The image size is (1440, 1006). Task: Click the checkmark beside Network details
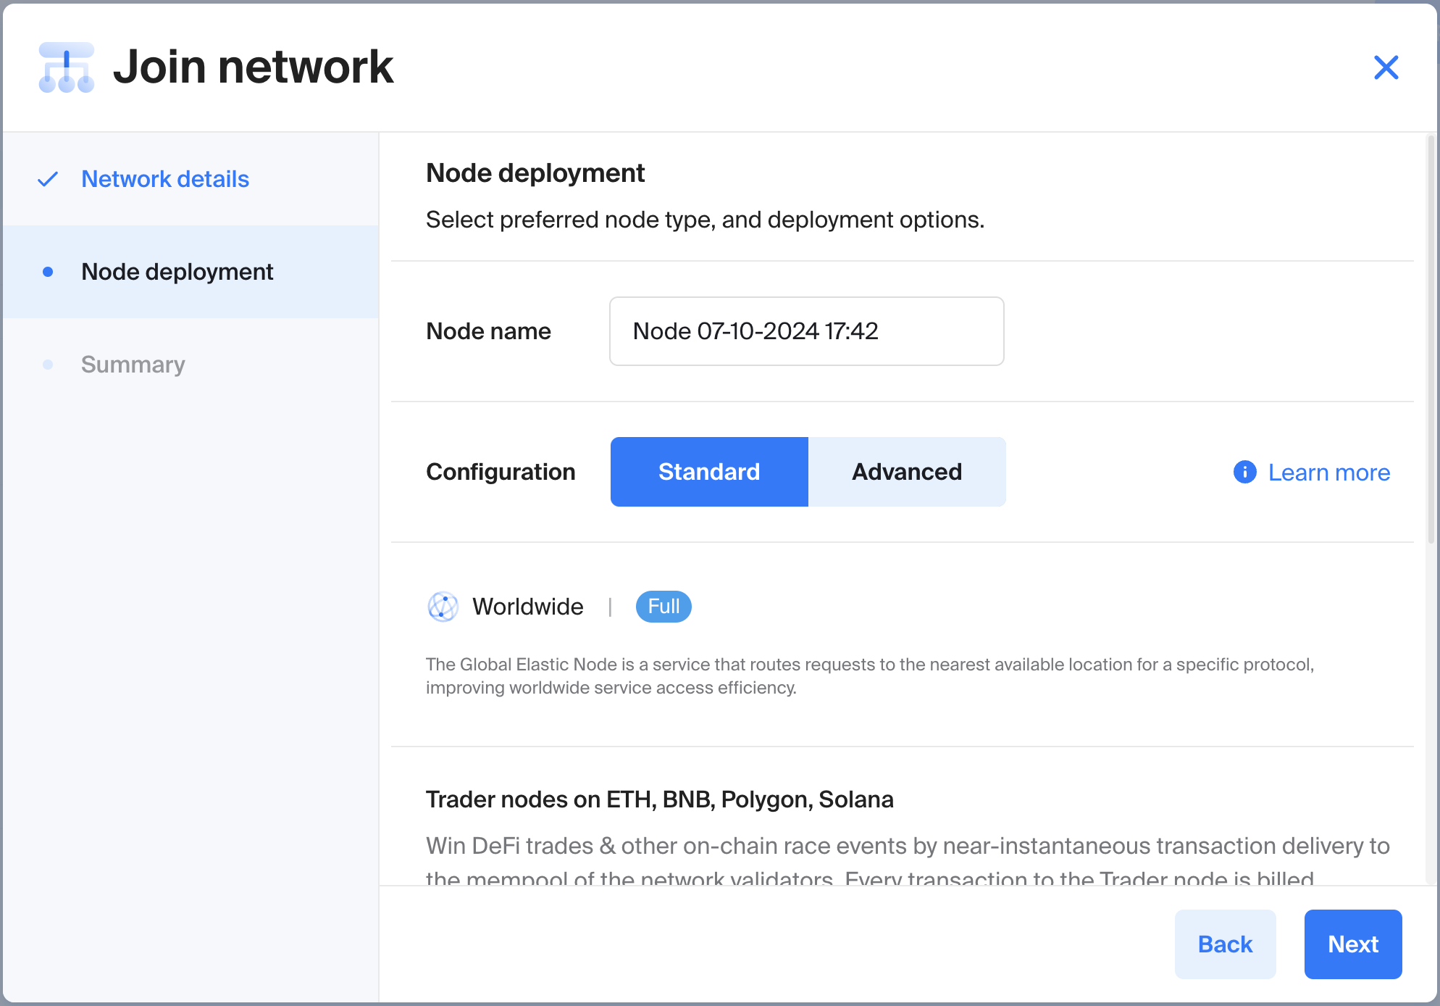tap(48, 179)
